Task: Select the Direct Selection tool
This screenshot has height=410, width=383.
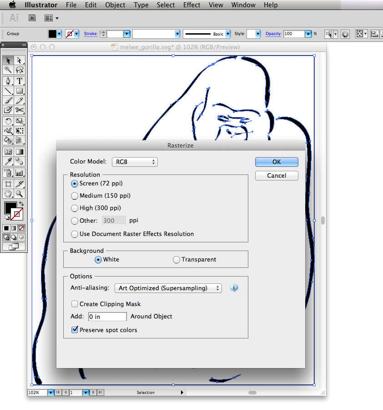Action: tap(19, 60)
